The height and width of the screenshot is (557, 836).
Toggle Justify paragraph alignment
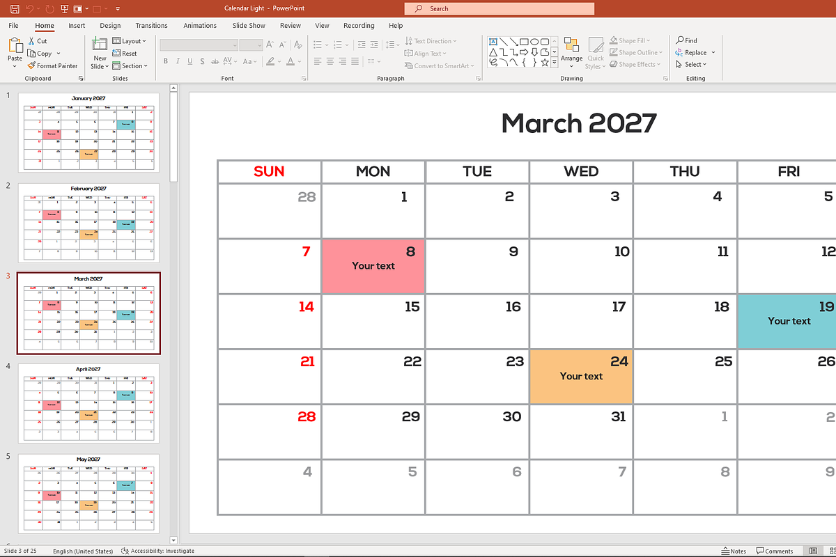point(355,61)
